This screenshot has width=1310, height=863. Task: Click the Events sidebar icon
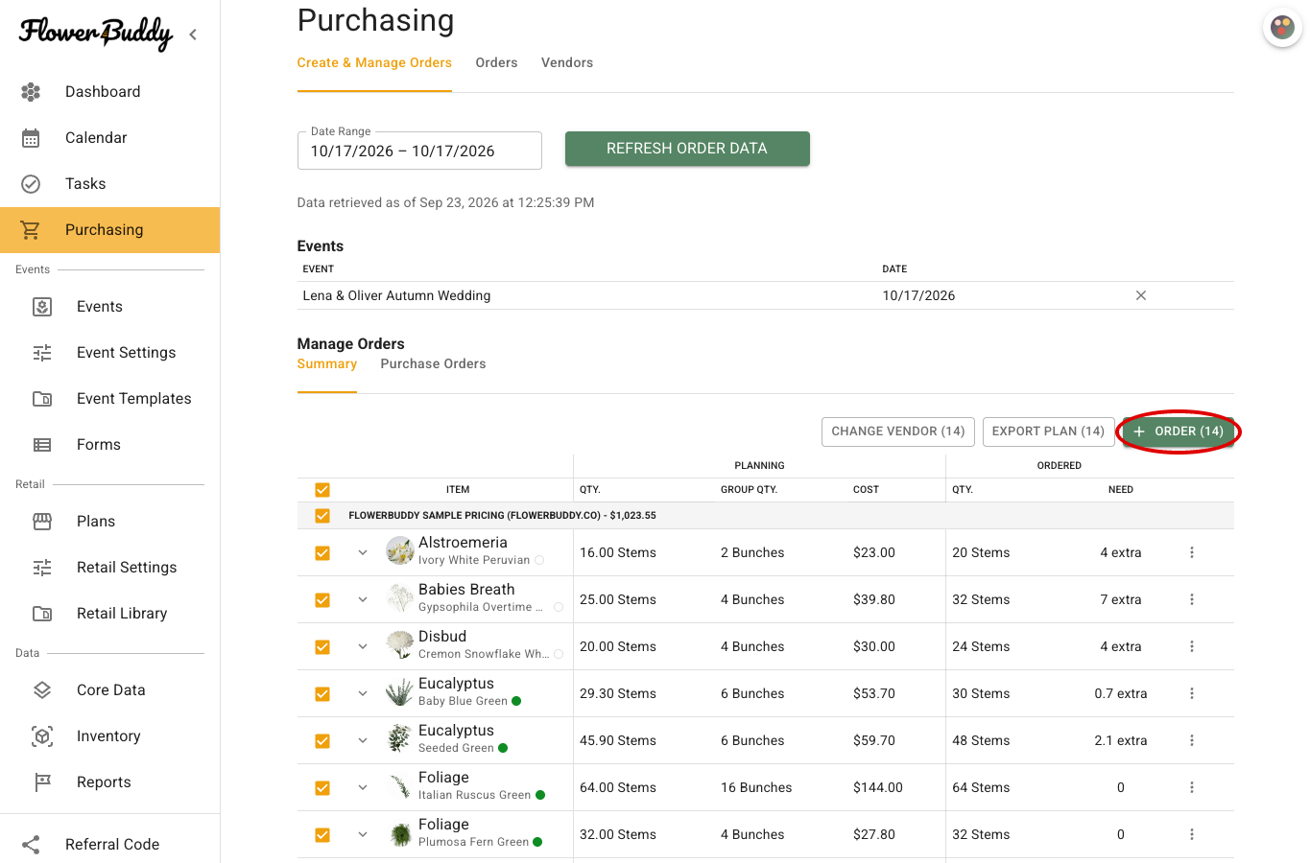coord(42,307)
